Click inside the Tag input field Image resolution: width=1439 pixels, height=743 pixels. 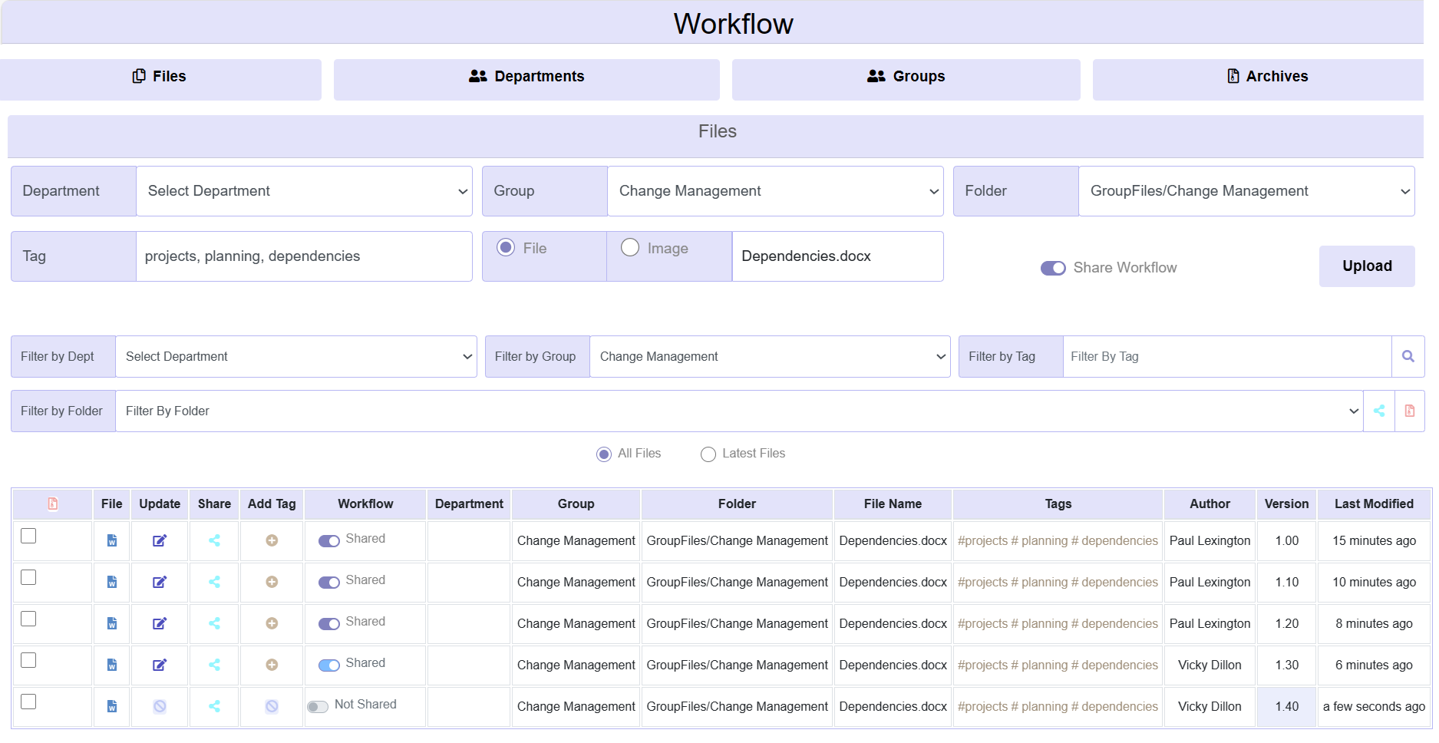point(304,256)
